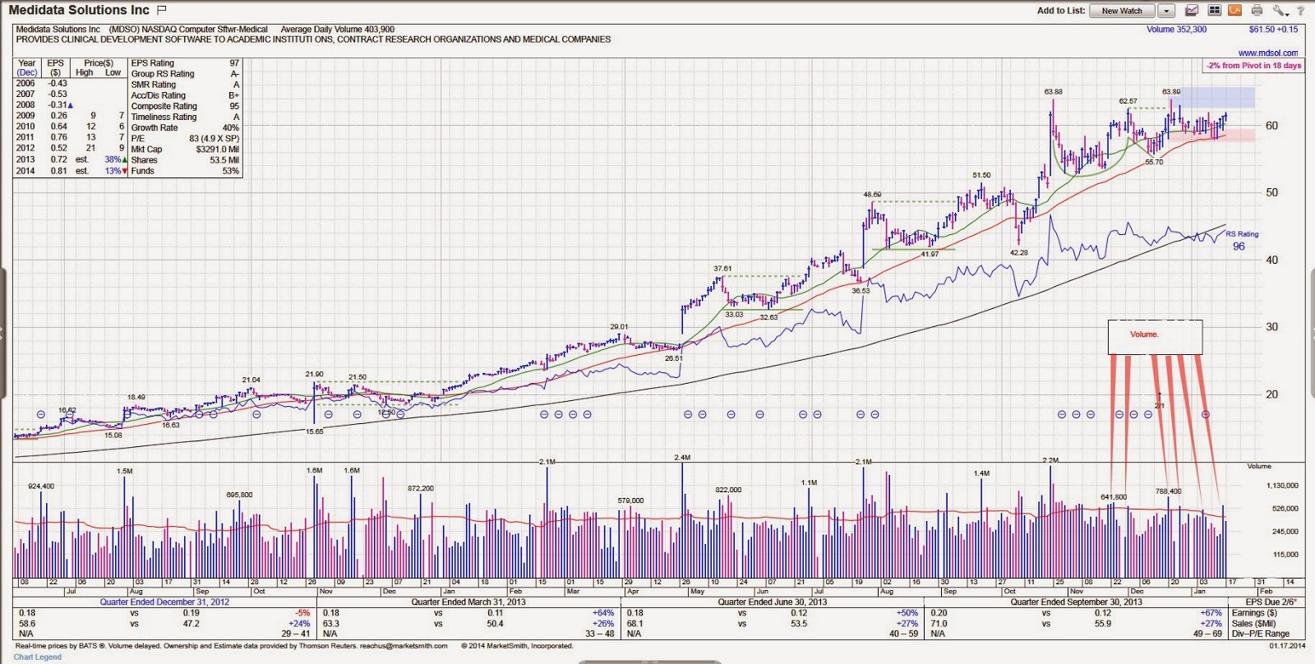Click the 63.88 price high label
The height and width of the screenshot is (664, 1315).
coord(1054,91)
